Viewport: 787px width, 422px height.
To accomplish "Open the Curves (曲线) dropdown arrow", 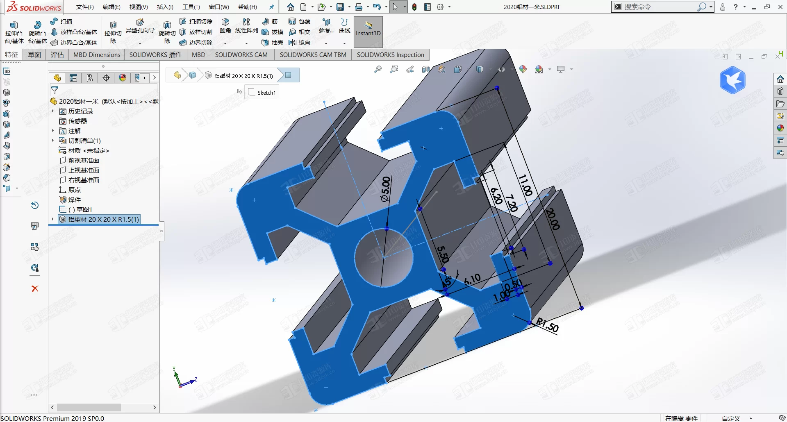I will pos(344,43).
